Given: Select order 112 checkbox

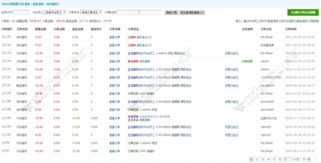Looking at the screenshot, I should coord(4,77).
